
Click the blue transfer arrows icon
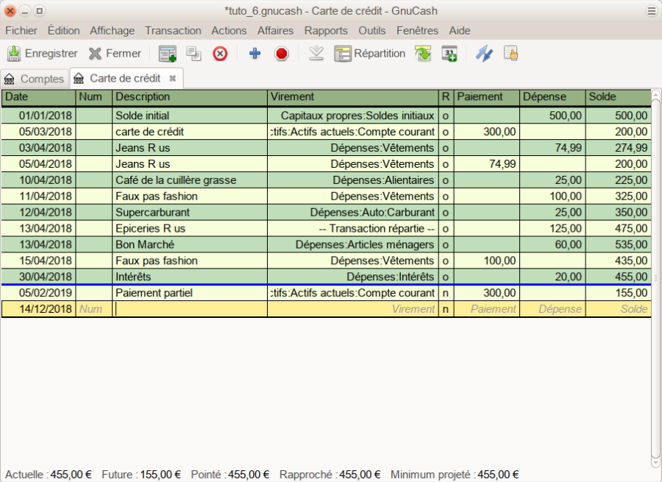[x=483, y=54]
